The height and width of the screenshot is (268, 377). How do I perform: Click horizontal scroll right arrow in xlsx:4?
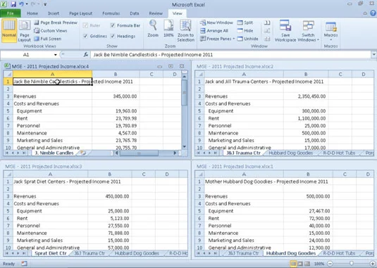pyautogui.click(x=175, y=153)
